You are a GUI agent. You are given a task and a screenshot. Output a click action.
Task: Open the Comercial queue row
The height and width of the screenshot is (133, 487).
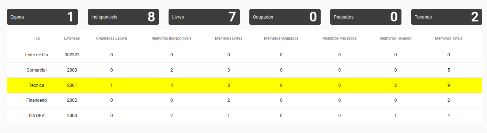click(x=245, y=70)
